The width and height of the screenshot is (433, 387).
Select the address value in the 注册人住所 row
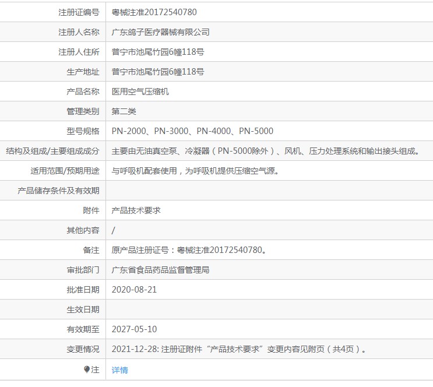point(158,52)
